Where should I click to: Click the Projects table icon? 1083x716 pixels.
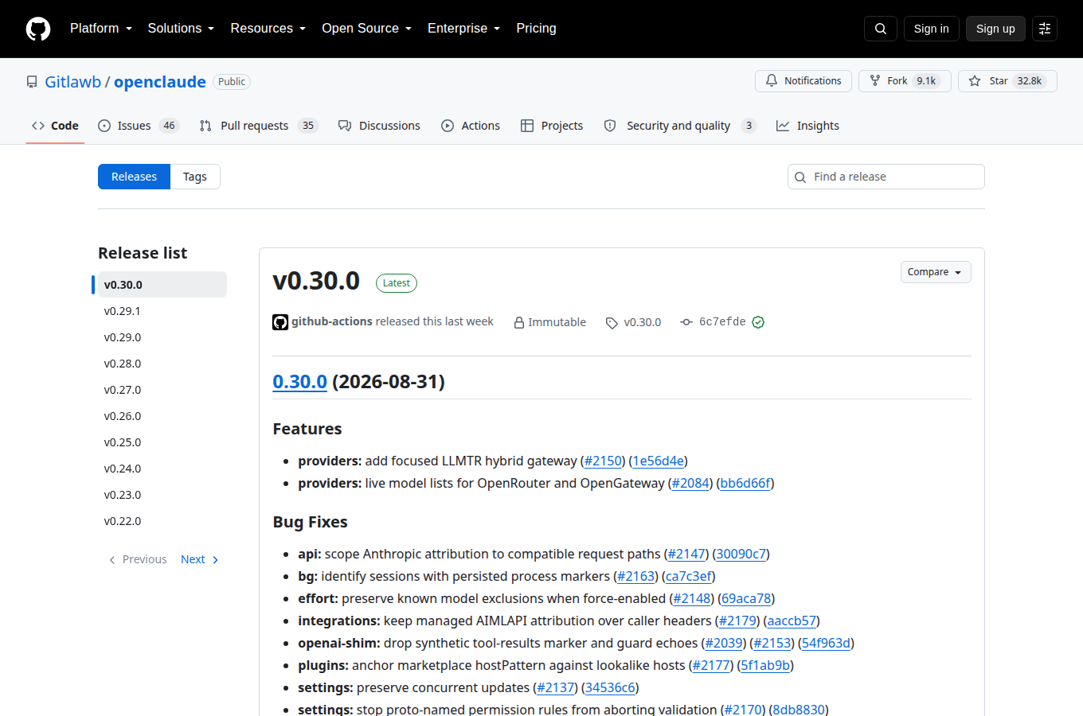pos(527,126)
